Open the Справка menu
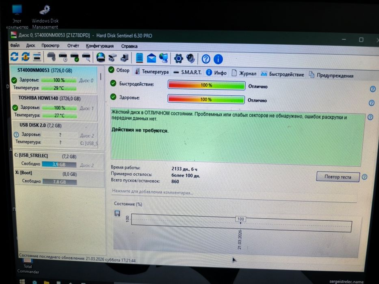 tap(129, 46)
